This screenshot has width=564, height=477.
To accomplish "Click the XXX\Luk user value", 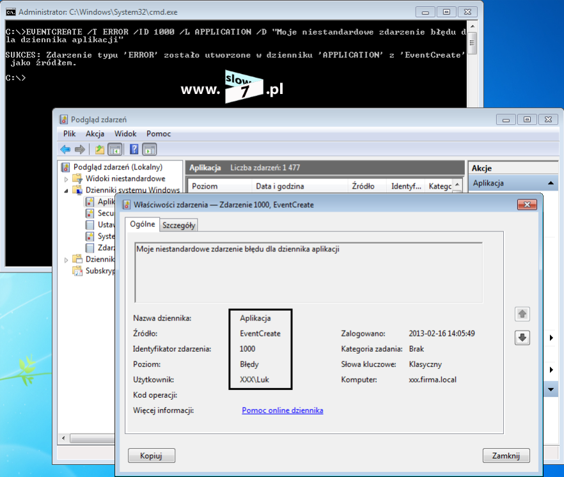I will click(255, 380).
